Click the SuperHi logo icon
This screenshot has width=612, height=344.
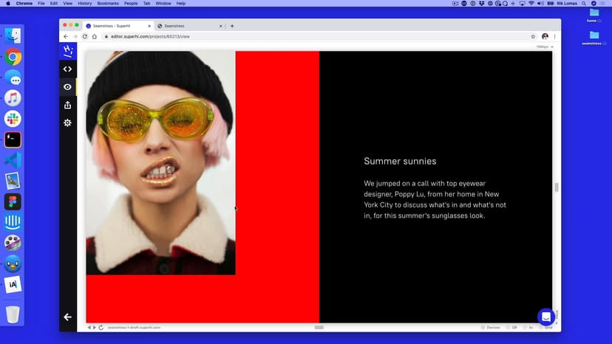(68, 51)
